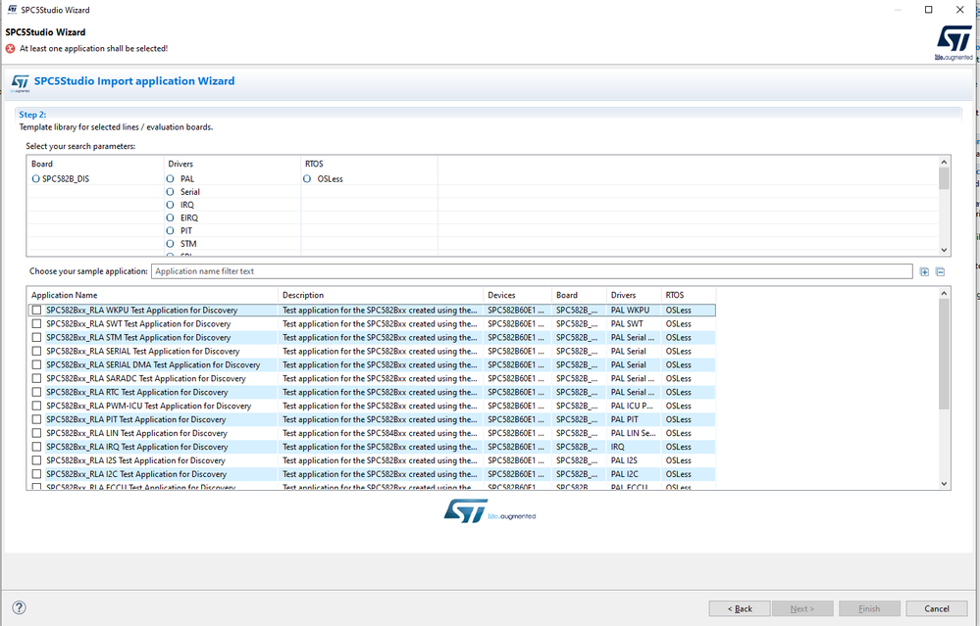Click the Devices column header
Viewport: 980px width, 626px height.
[518, 295]
